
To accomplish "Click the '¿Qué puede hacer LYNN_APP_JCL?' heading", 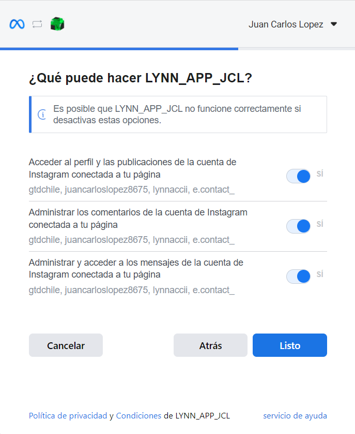I will point(140,78).
